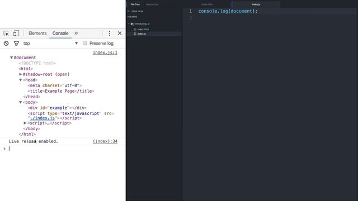The height and width of the screenshot is (201, 358).
Task: Open the index.html editor tab
Action: pos(207,4)
